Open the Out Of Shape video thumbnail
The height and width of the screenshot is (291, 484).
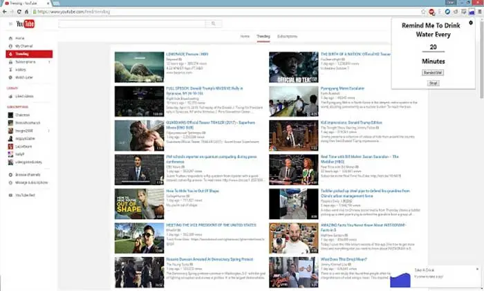(x=139, y=204)
